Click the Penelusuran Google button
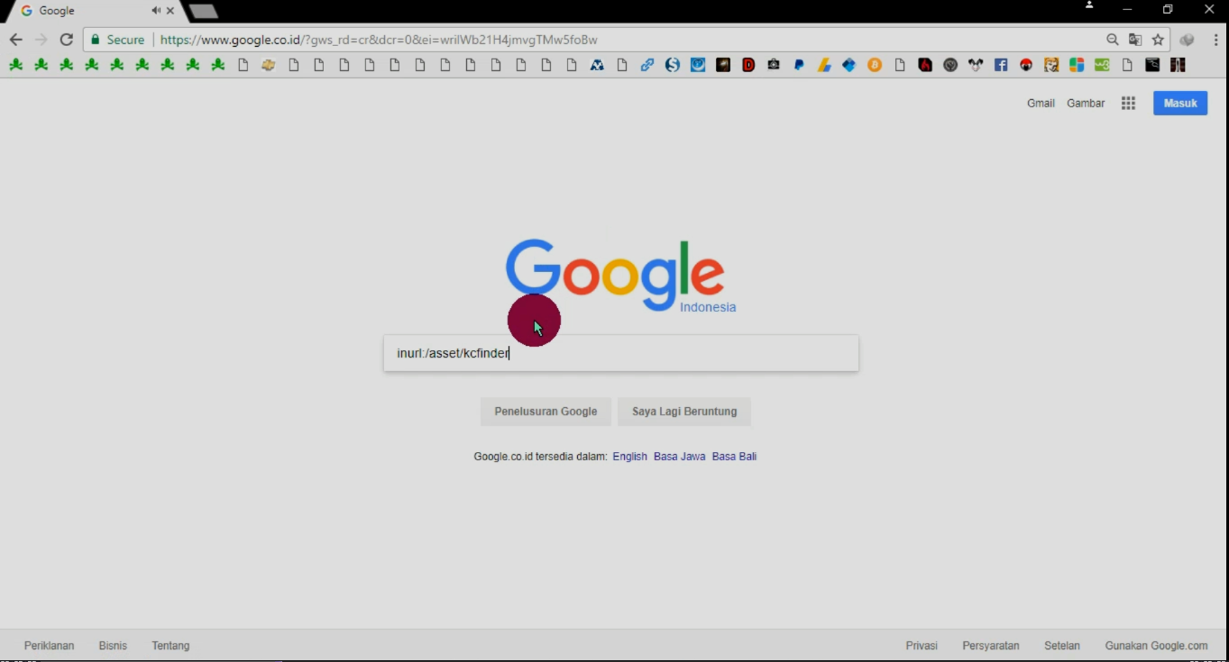Image resolution: width=1229 pixels, height=662 pixels. (546, 411)
